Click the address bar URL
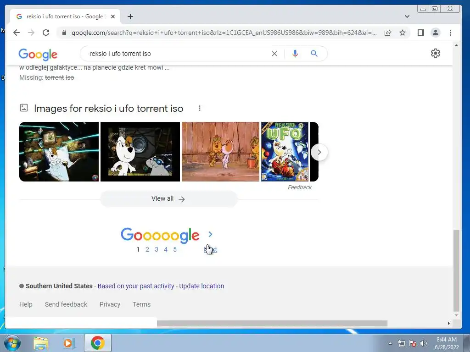The width and height of the screenshot is (470, 352). click(224, 33)
